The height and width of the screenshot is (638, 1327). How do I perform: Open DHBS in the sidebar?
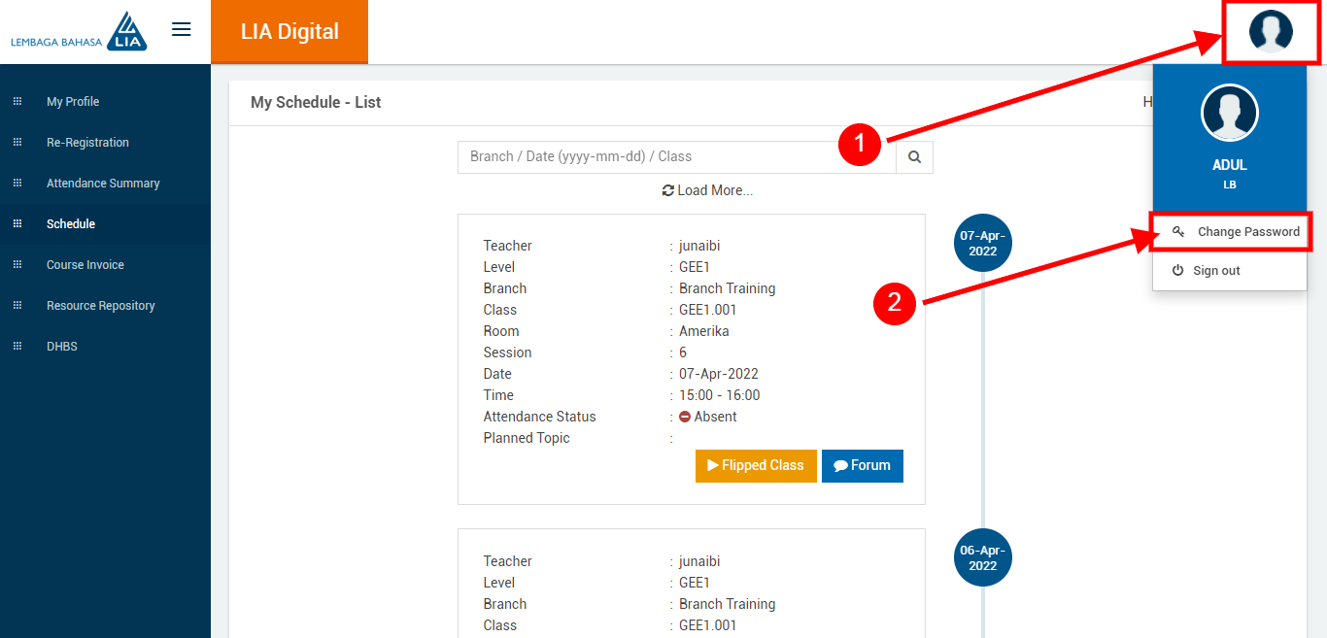[x=62, y=347]
